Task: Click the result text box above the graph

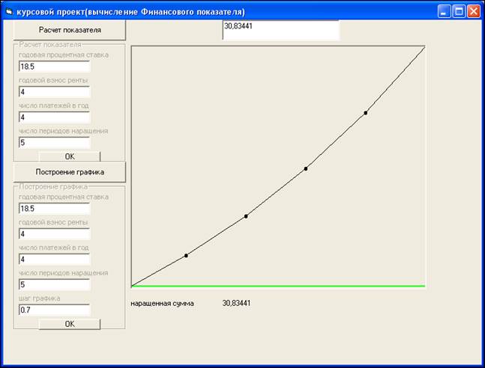Action: pos(281,30)
